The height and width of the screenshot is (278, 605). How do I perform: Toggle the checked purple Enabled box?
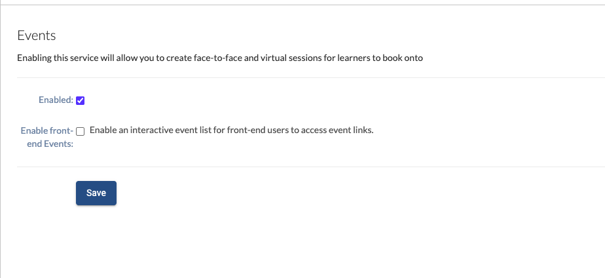pyautogui.click(x=81, y=100)
